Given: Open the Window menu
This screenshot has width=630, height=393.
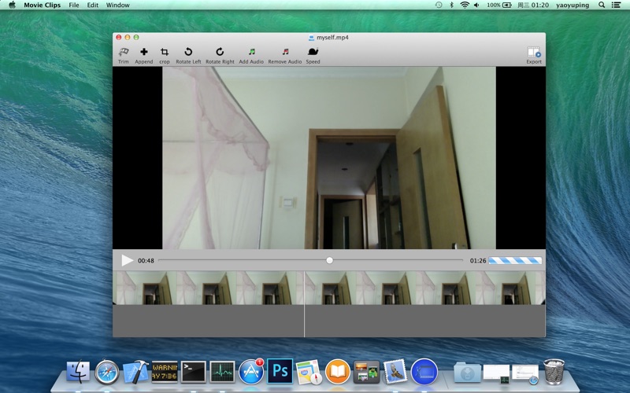Looking at the screenshot, I should click(x=117, y=6).
